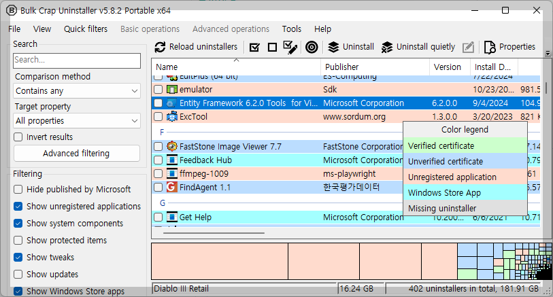Click the emulator app icon
553x297 pixels.
tap(172, 90)
